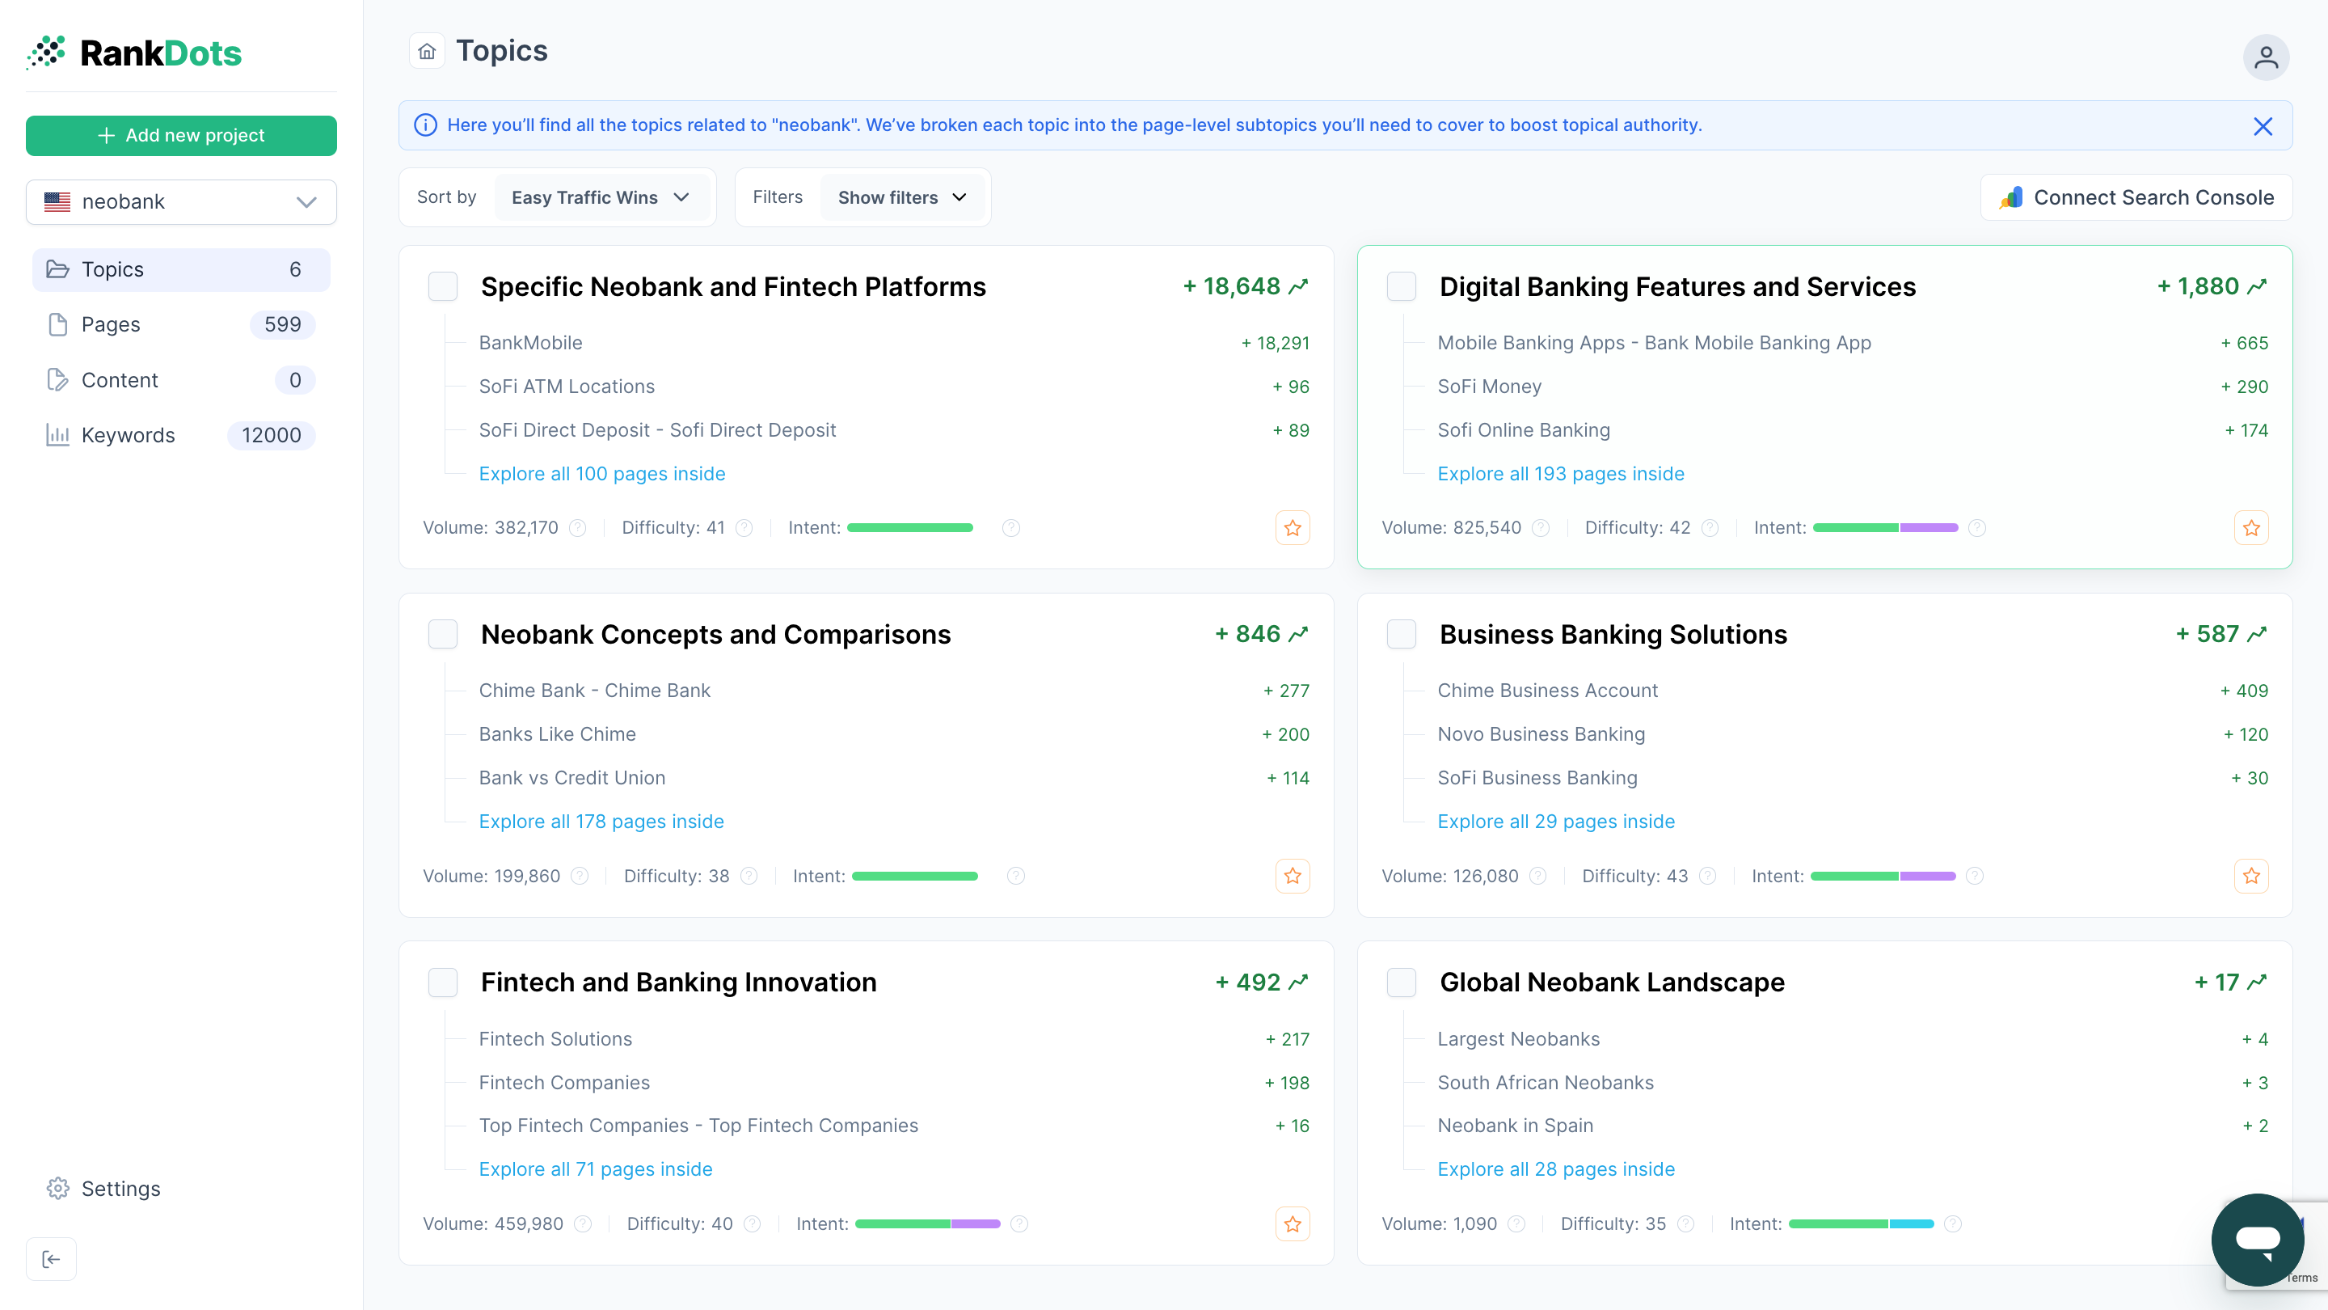This screenshot has width=2328, height=1310.
Task: Click help icon next to Difficulty 38
Action: pos(749,876)
